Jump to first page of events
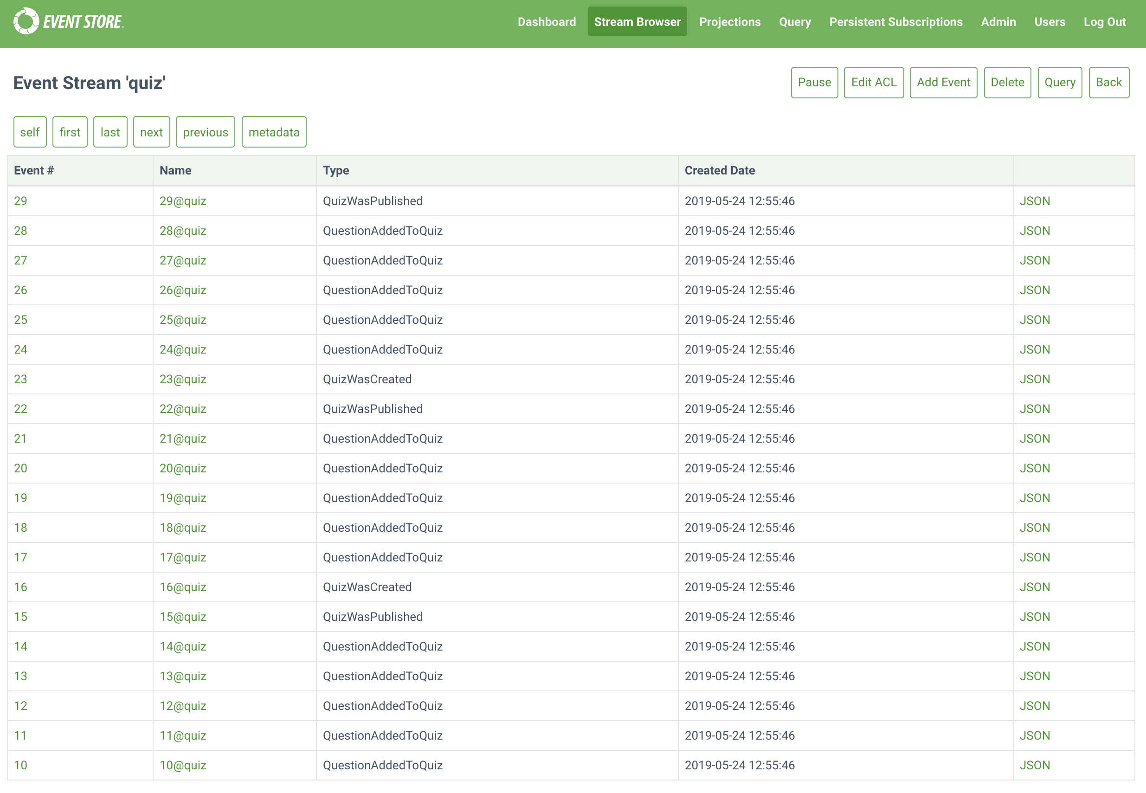 pos(70,132)
